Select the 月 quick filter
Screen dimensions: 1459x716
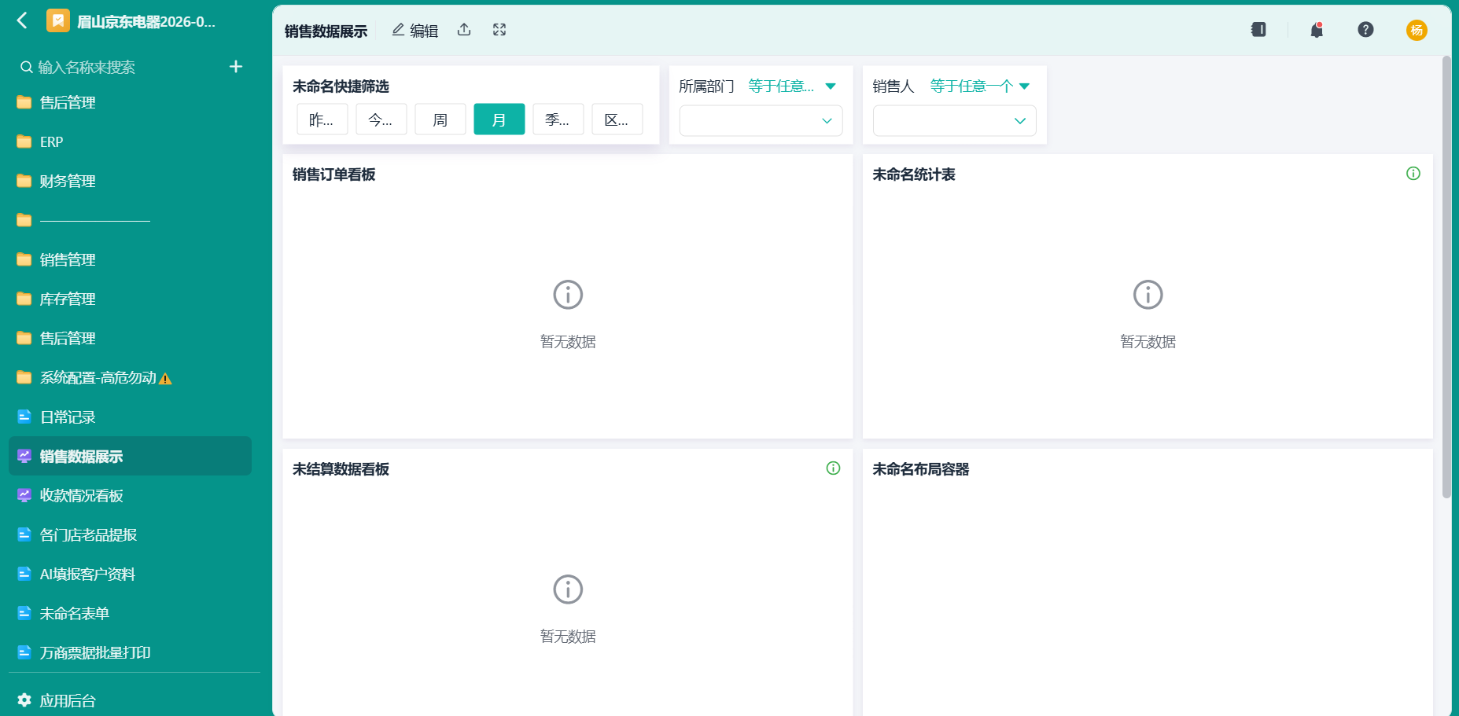pos(499,119)
